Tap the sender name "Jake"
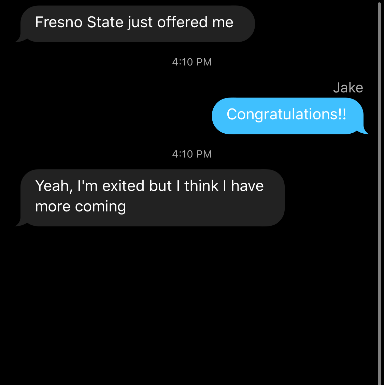This screenshot has height=385, width=384. [348, 88]
